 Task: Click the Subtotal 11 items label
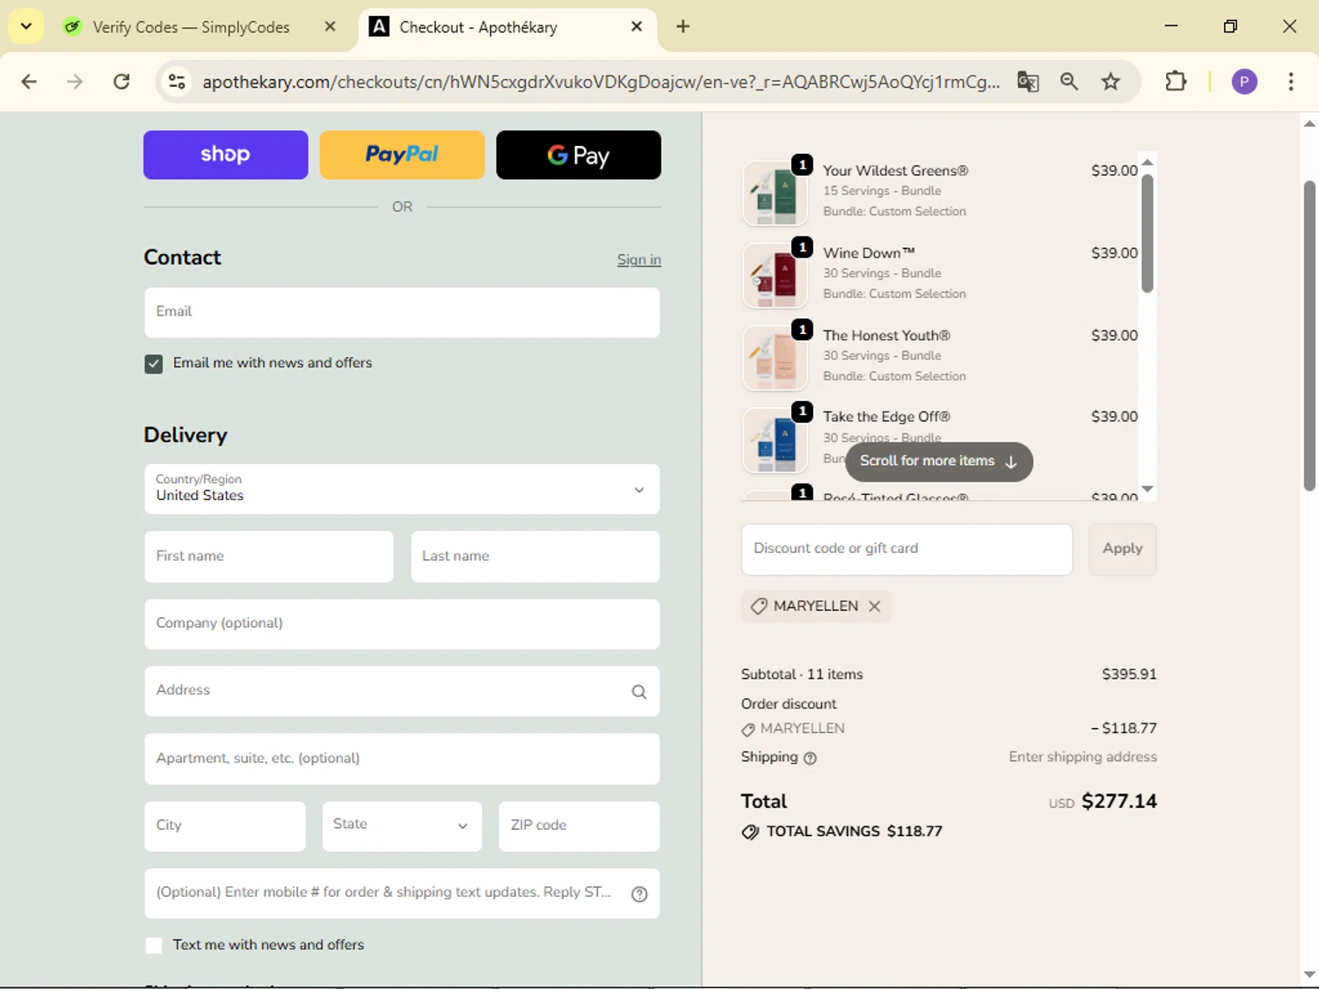point(802,674)
